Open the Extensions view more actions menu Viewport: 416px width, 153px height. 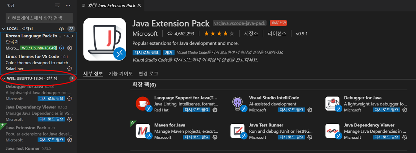coord(68,6)
